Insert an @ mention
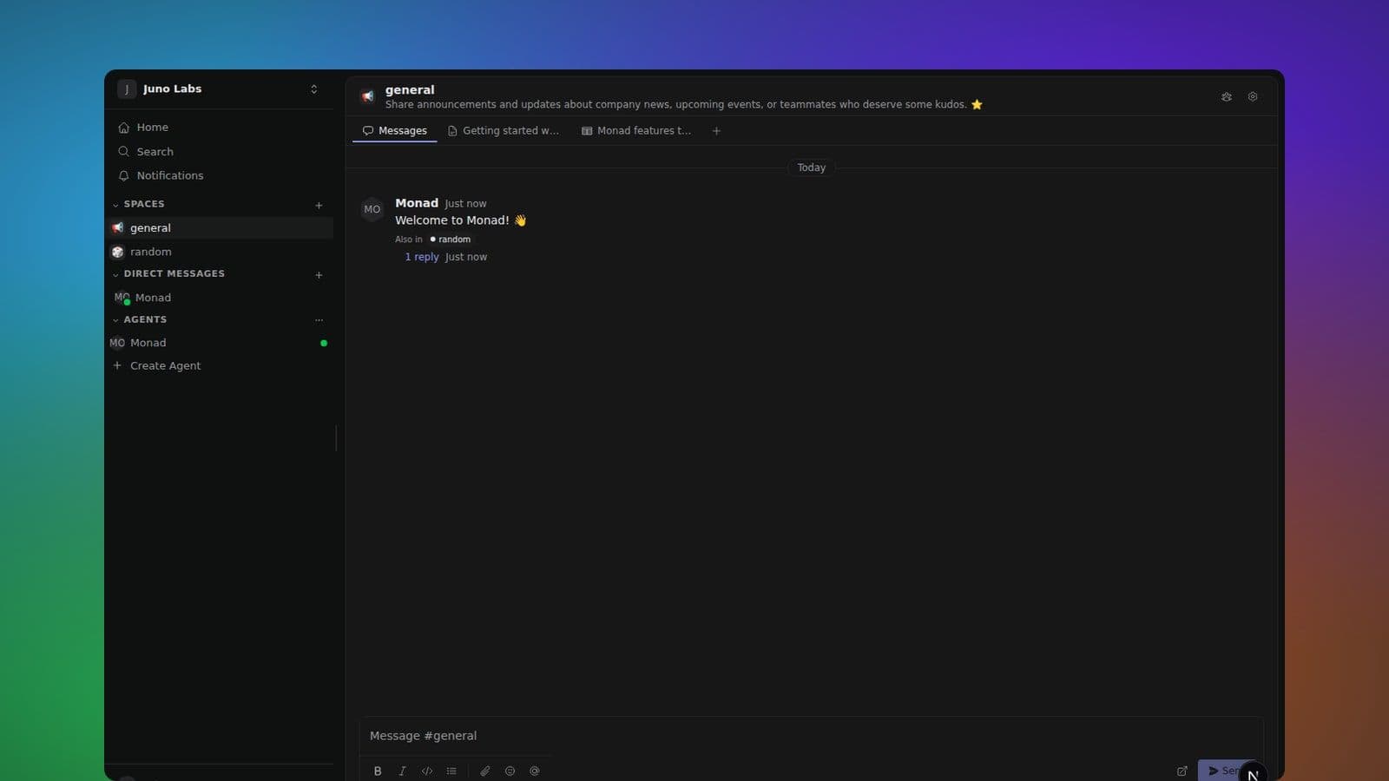 [x=535, y=771]
